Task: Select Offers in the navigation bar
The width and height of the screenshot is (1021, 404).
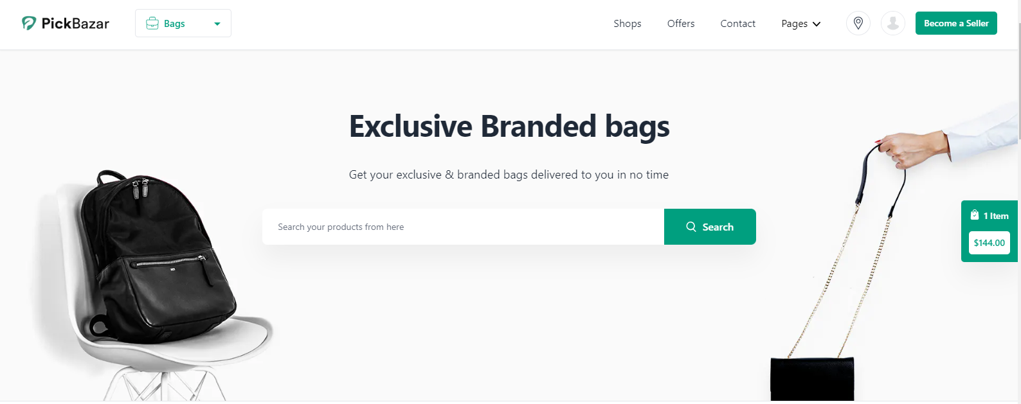Action: coord(680,23)
